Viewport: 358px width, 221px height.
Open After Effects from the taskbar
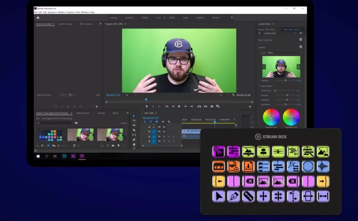click(73, 156)
